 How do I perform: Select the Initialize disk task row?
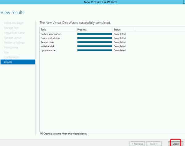[47, 46]
